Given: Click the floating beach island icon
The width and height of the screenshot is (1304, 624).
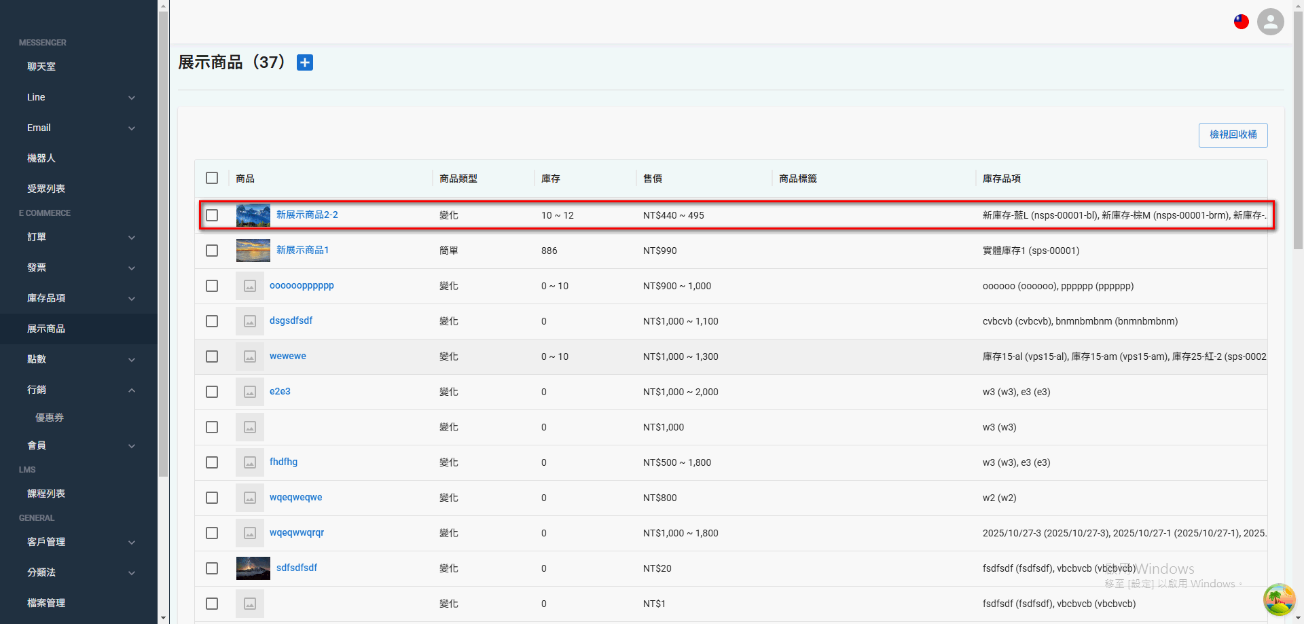Looking at the screenshot, I should 1279,599.
